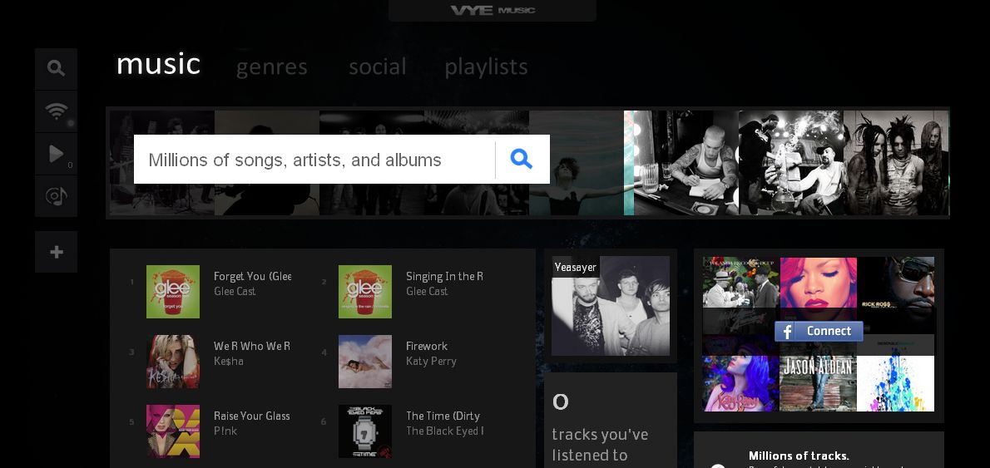Open Glee Cast under Forget You
Image resolution: width=990 pixels, height=468 pixels.
tap(235, 292)
